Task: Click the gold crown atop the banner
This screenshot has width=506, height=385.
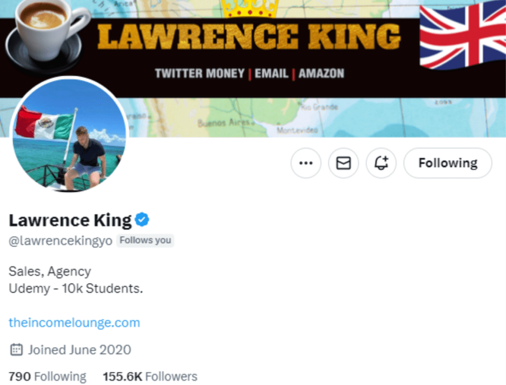Action: [x=250, y=7]
